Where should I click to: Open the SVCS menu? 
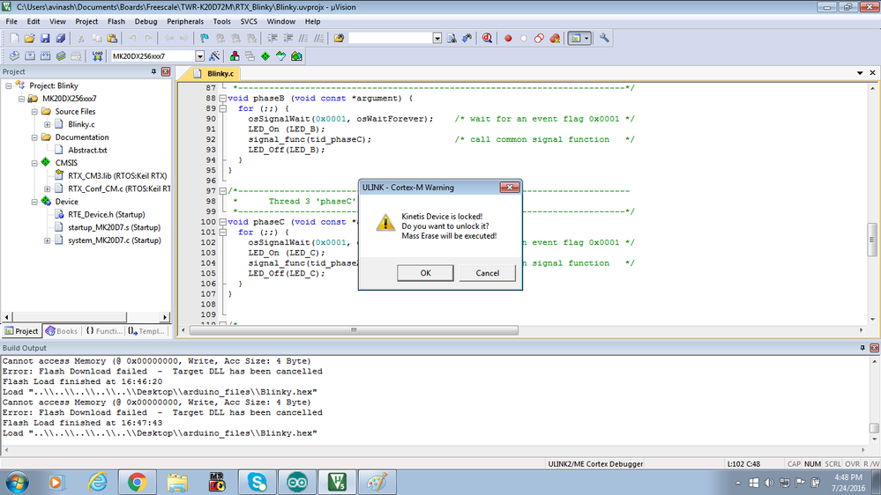[249, 21]
